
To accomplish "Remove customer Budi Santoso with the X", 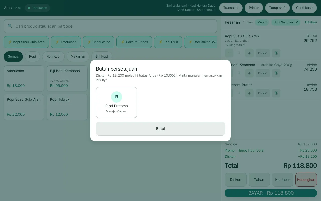I will (297, 22).
